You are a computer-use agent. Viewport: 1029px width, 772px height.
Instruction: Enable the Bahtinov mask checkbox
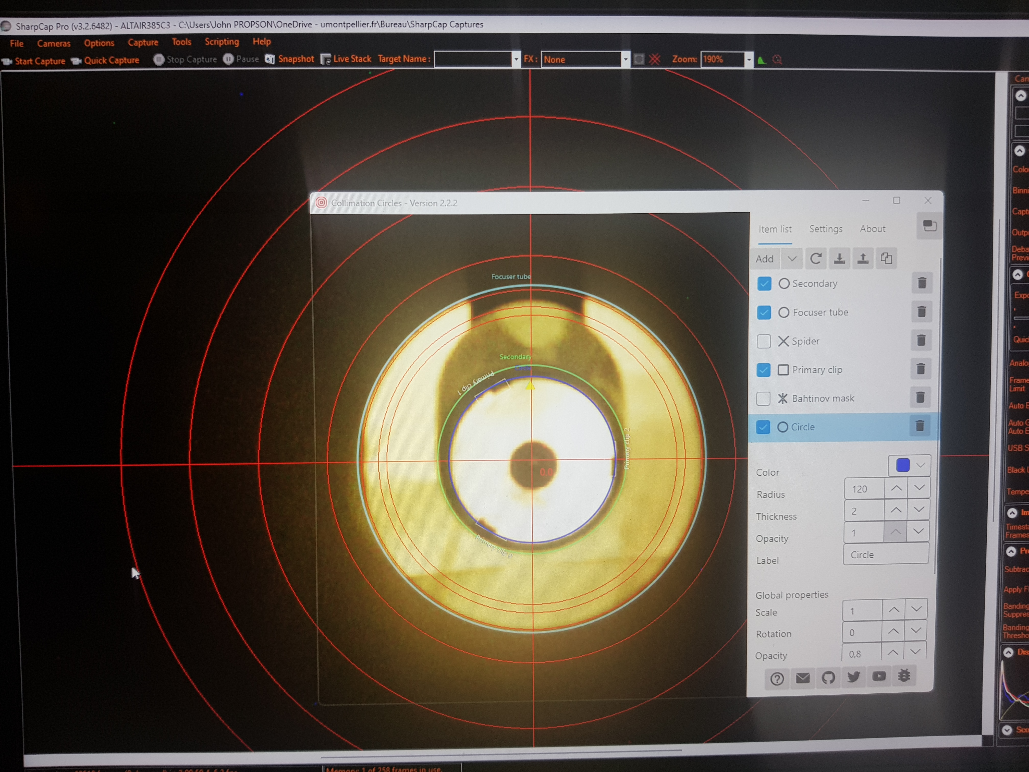point(763,398)
